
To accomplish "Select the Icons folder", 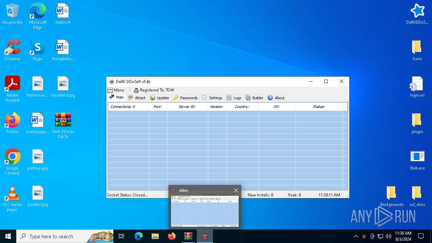I will [417, 51].
